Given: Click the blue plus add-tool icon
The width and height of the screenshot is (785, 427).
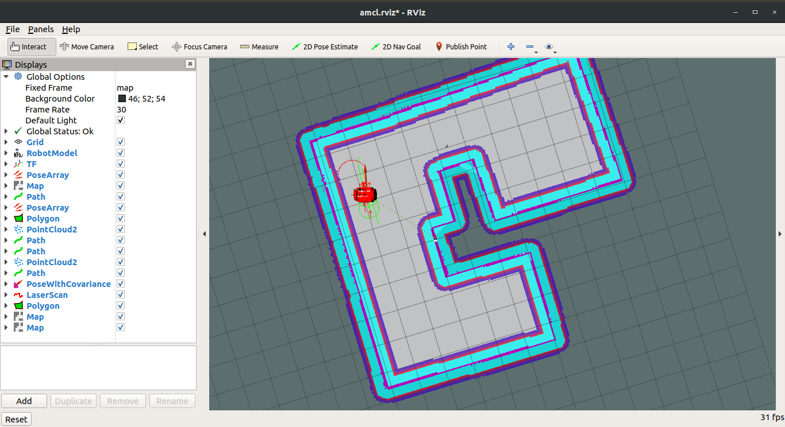Looking at the screenshot, I should 511,46.
